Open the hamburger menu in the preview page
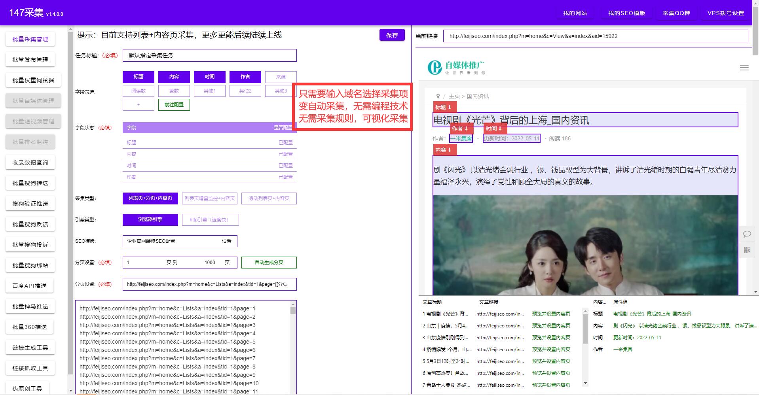Viewport: 759px width, 395px height. 744,68
